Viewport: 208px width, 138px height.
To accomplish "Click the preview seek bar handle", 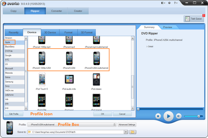I will (x=138, y=109).
